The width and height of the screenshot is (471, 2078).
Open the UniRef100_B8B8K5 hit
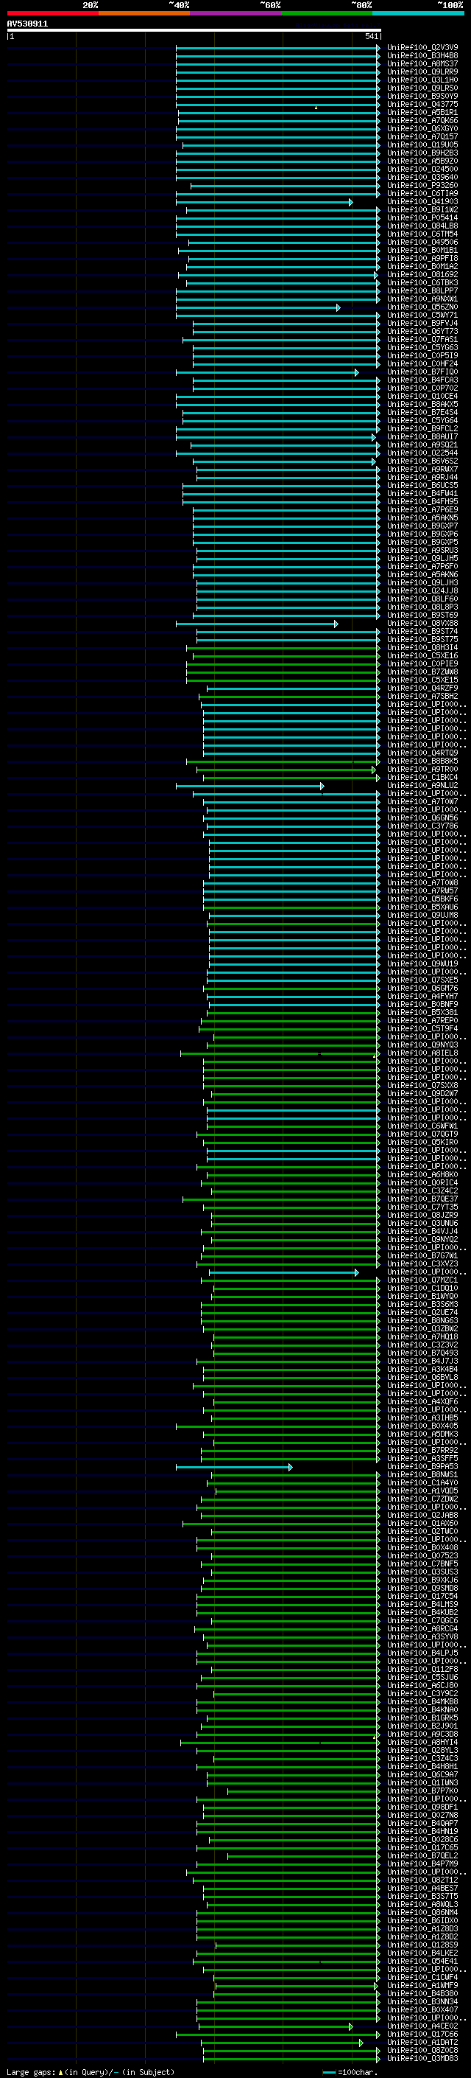(x=422, y=761)
